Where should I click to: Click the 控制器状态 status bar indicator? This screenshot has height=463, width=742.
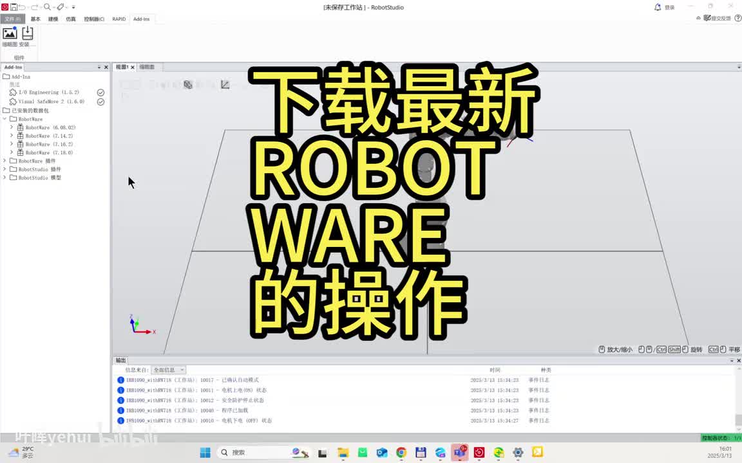(721, 438)
